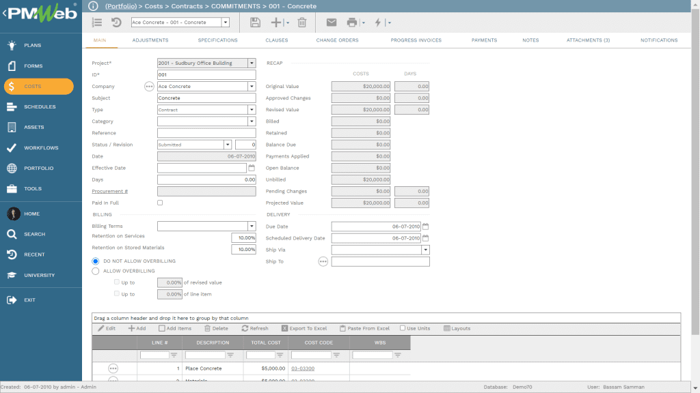700x393 pixels.
Task: Check 'Up to' of revised value checkbox
Action: [116, 282]
